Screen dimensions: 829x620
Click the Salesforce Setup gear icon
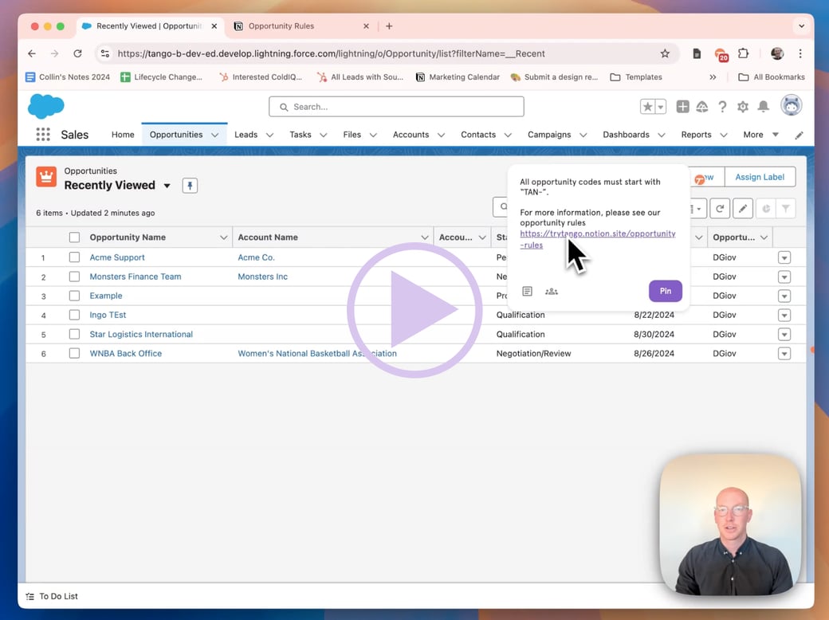click(743, 107)
